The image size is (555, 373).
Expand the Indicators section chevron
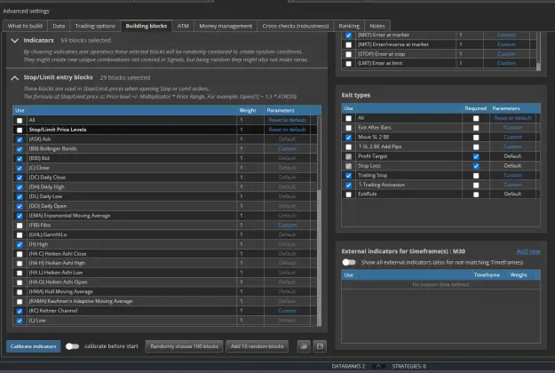(x=14, y=41)
